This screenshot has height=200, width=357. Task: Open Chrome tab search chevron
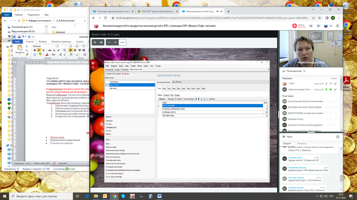(313, 9)
